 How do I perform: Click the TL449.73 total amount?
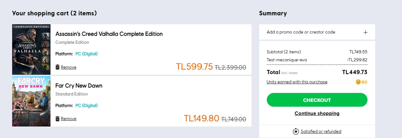355,72
